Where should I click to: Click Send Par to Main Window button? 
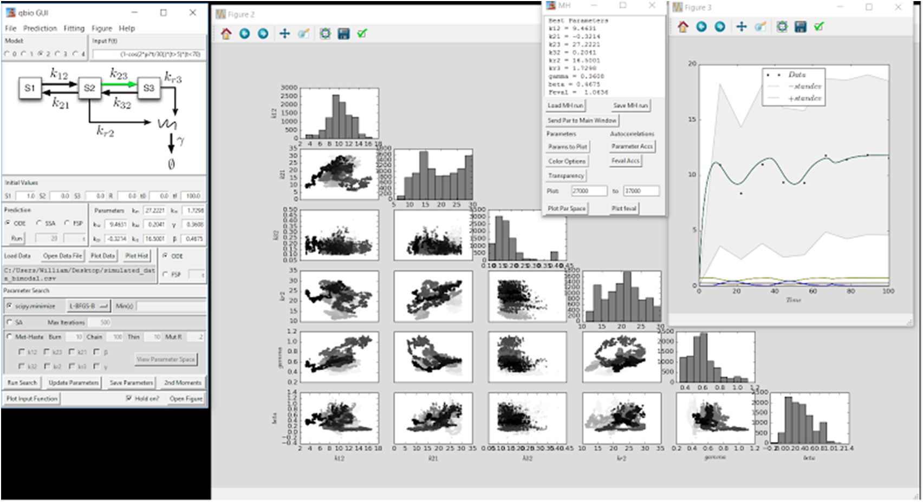(x=582, y=120)
